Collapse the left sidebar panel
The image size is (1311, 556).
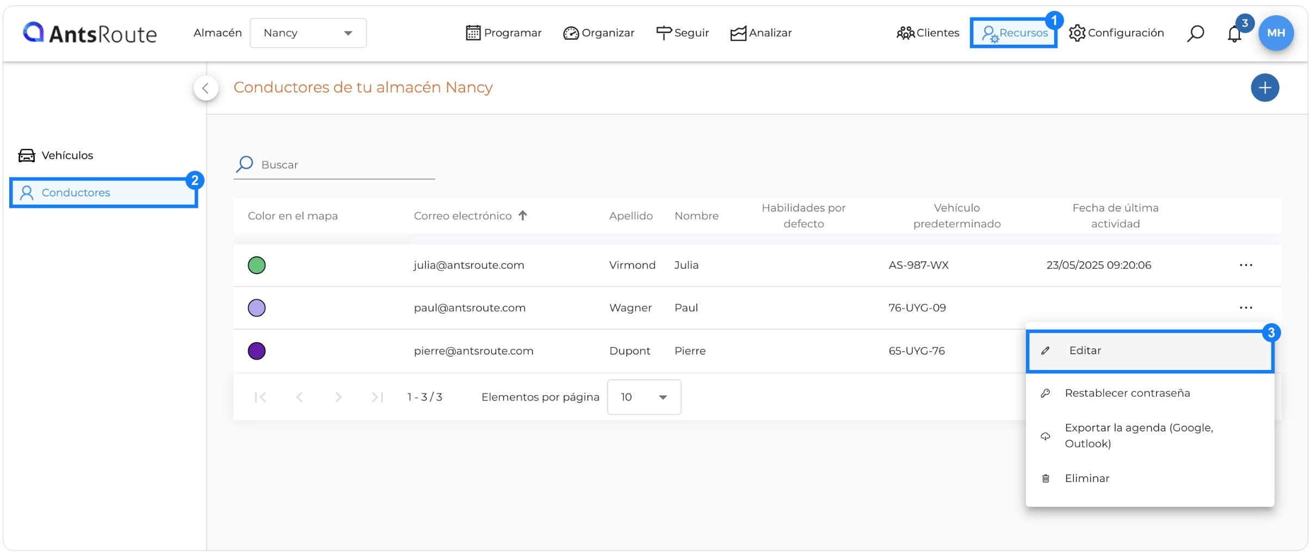pos(206,88)
